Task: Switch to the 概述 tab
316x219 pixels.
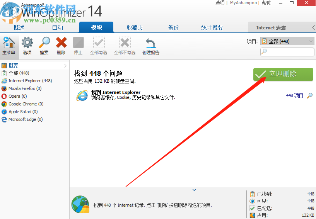Action: click(19, 27)
